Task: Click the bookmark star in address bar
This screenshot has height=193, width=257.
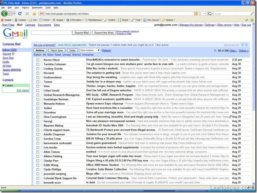Action: coord(200,14)
